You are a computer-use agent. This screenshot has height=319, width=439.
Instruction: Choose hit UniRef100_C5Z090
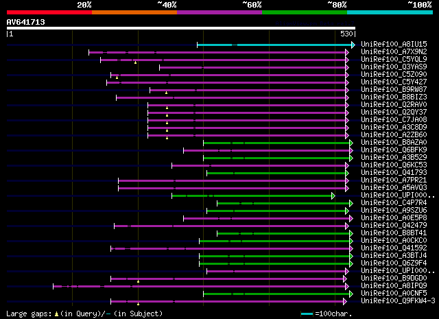[x=394, y=74]
